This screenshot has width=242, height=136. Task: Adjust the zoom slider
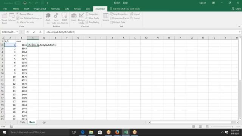click(222, 127)
